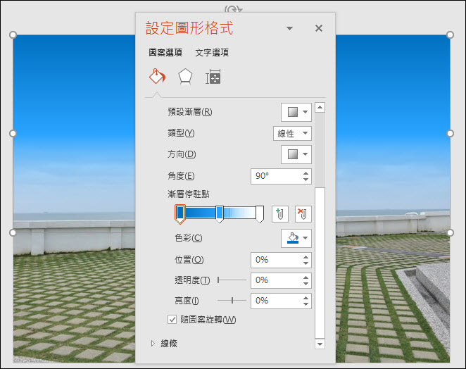Select the last white gradient stop

[x=260, y=214]
